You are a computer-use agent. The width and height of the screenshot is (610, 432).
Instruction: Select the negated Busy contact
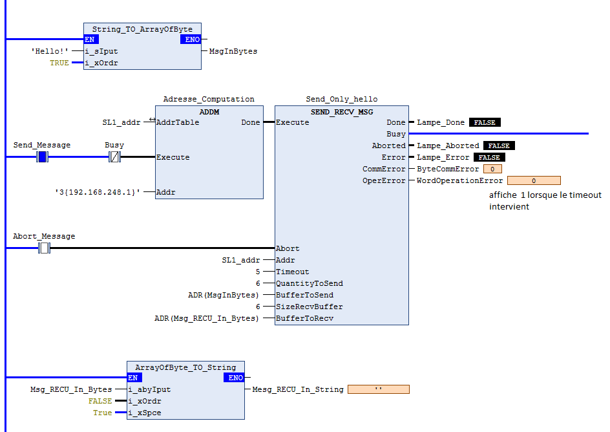pos(114,157)
